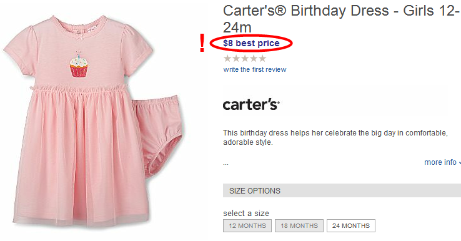Click the ellipsis below the description
This screenshot has width=461, height=241.
[x=226, y=164]
